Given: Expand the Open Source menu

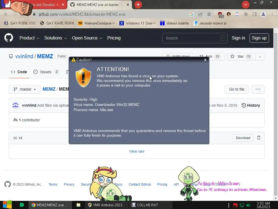Looking at the screenshot, I should click(x=87, y=38).
